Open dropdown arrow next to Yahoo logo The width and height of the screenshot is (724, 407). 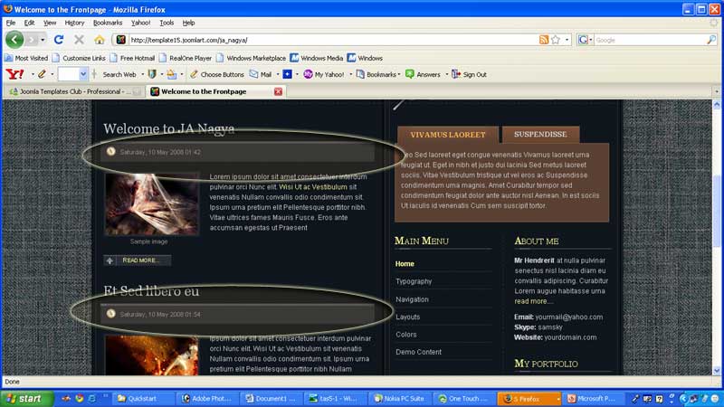(x=33, y=74)
